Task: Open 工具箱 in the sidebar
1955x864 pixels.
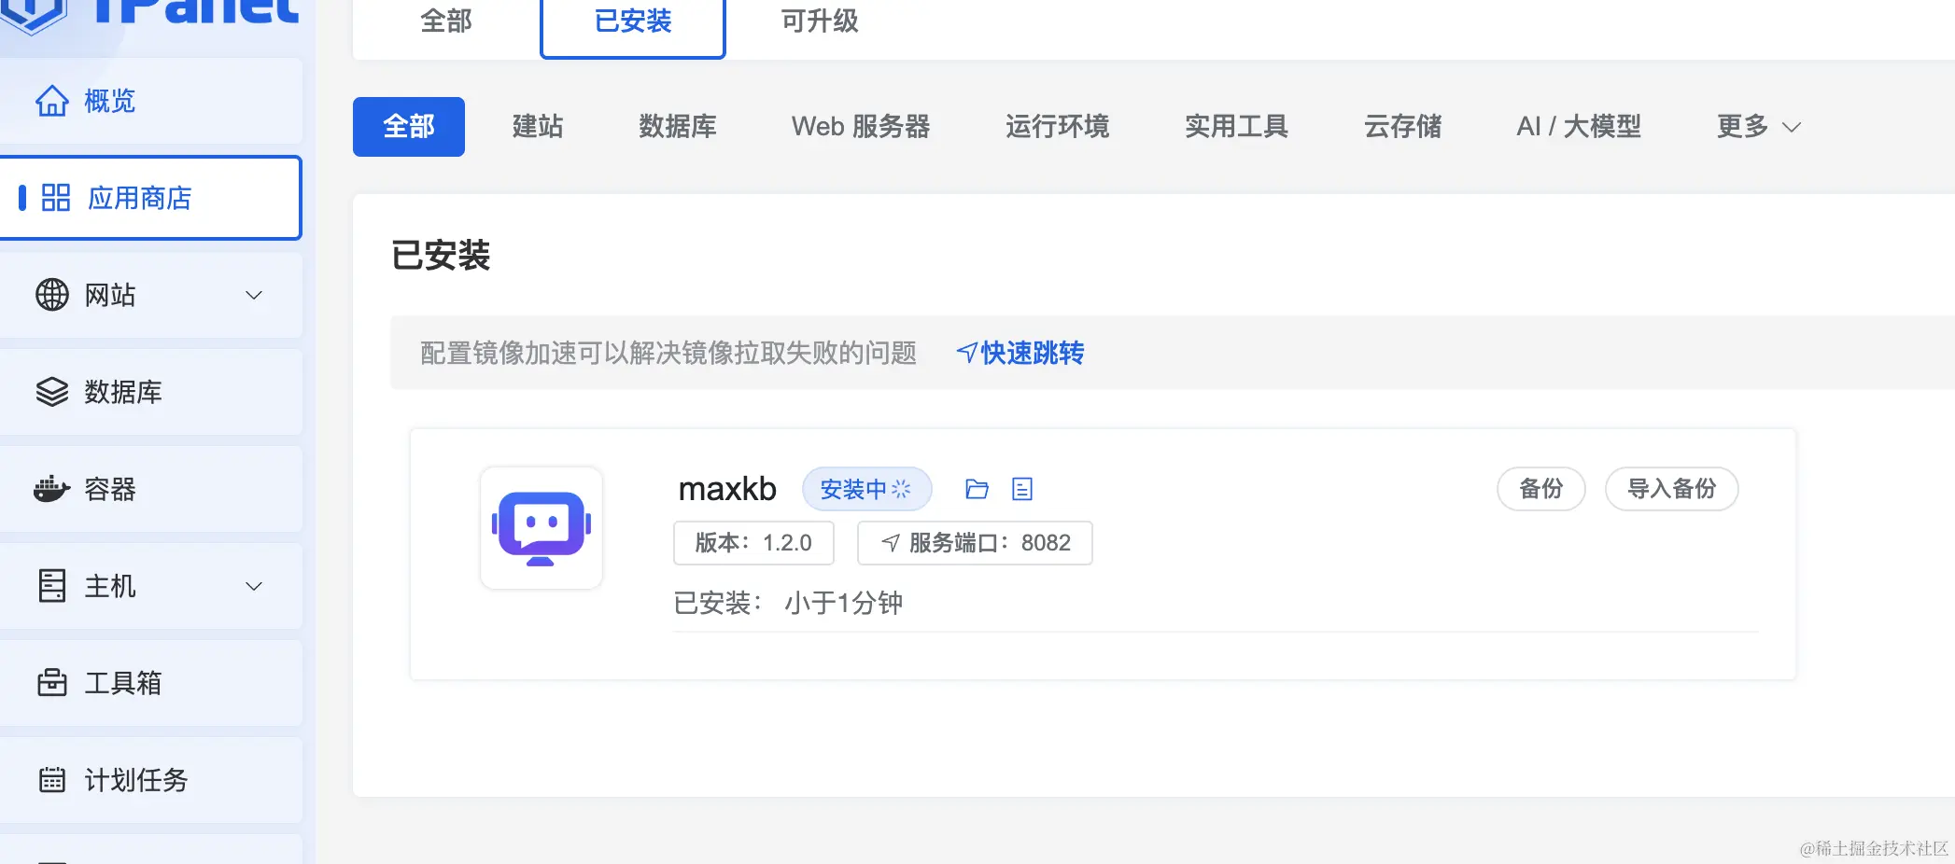Action: tap(151, 683)
